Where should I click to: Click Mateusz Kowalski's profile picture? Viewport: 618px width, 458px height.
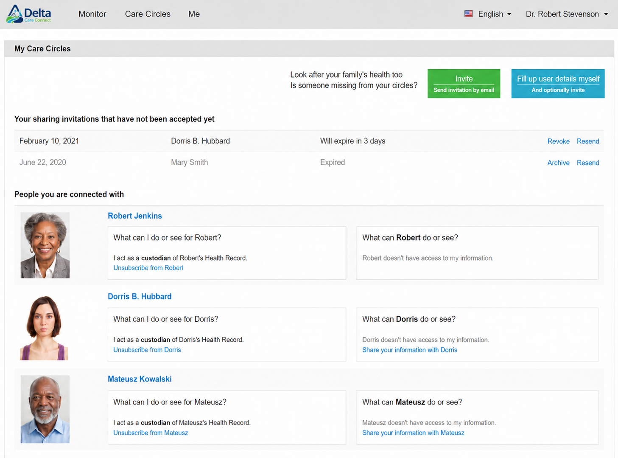point(45,409)
